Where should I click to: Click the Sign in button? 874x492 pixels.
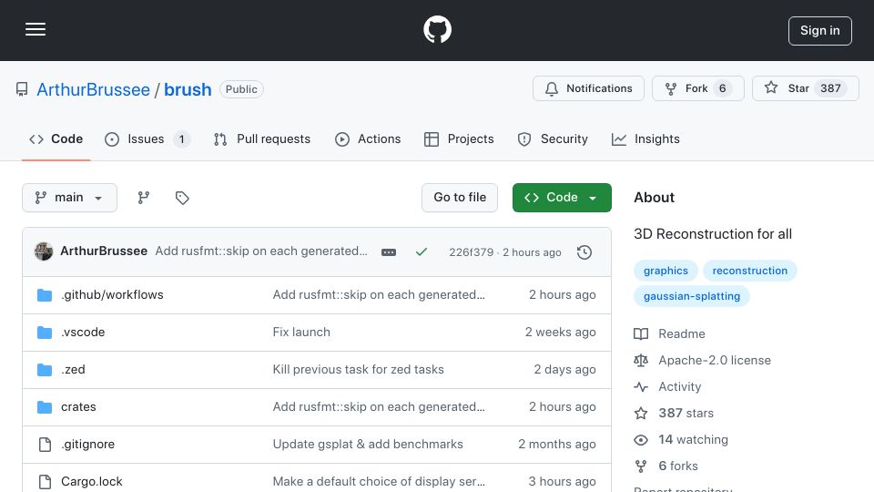[x=819, y=31]
